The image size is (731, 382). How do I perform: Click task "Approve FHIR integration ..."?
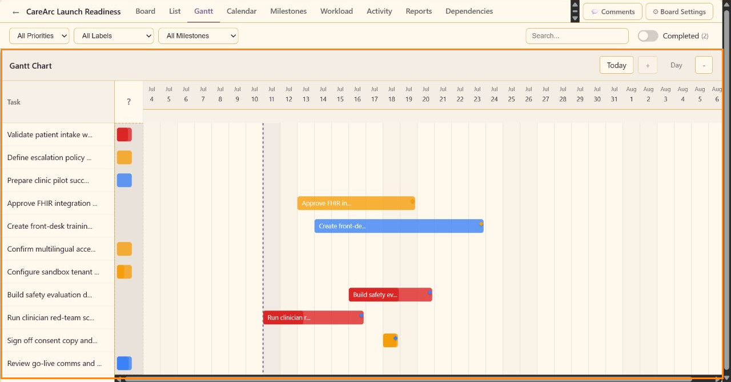point(52,203)
